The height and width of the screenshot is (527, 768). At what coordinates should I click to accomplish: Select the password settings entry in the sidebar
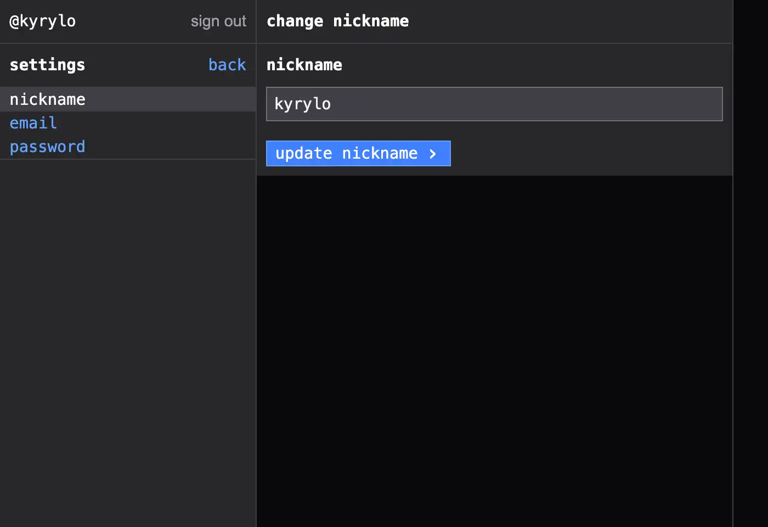pos(47,147)
